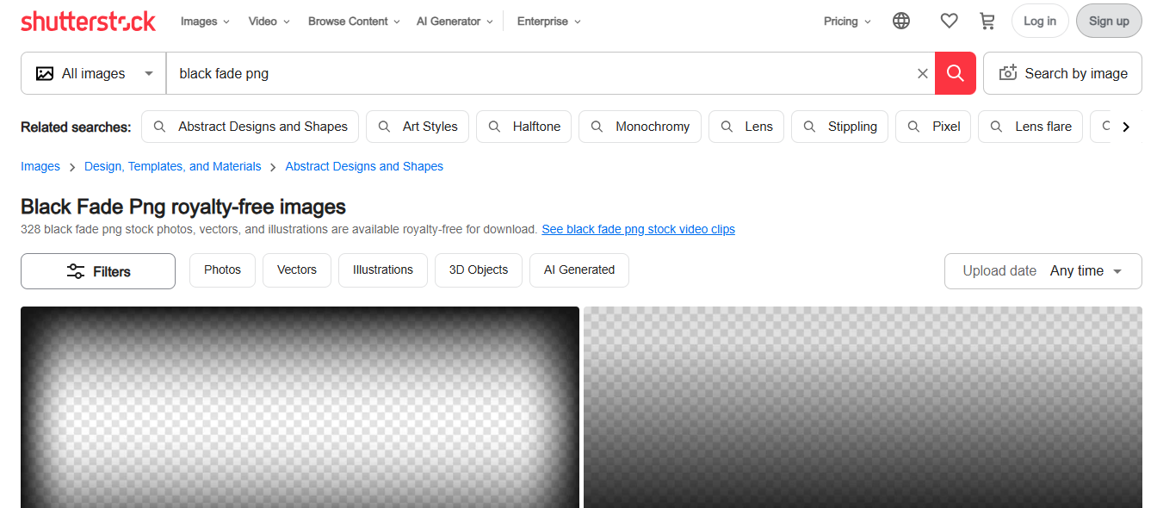Click the Sign up button

click(1109, 22)
